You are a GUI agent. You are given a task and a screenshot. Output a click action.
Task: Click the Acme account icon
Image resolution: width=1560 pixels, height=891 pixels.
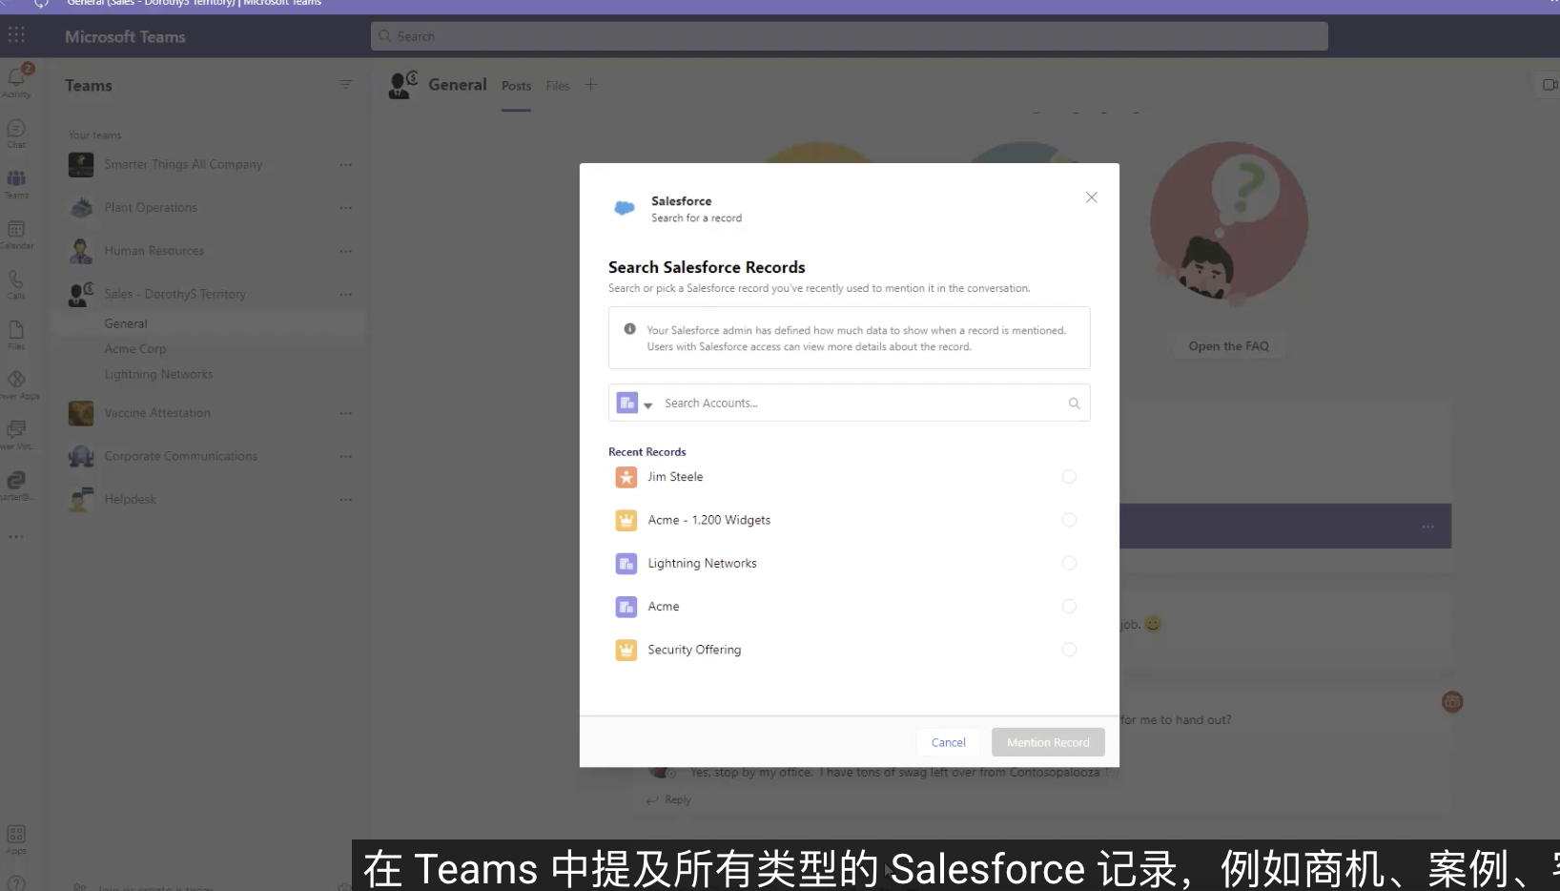(x=626, y=607)
